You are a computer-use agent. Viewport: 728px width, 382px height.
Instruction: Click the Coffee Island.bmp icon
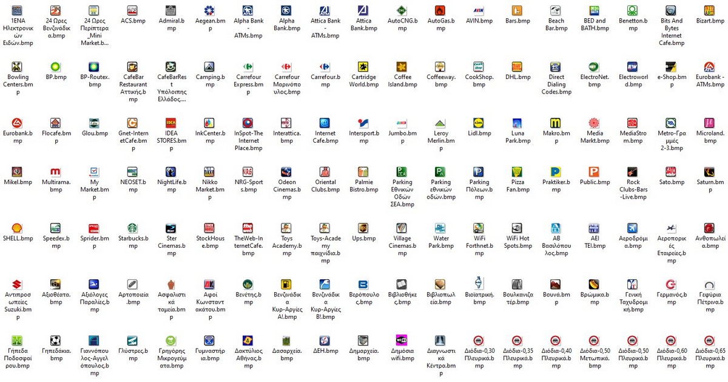tap(402, 67)
